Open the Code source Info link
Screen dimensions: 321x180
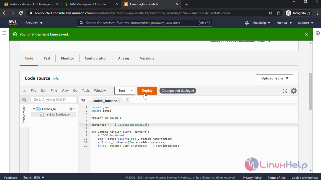pyautogui.click(x=56, y=79)
